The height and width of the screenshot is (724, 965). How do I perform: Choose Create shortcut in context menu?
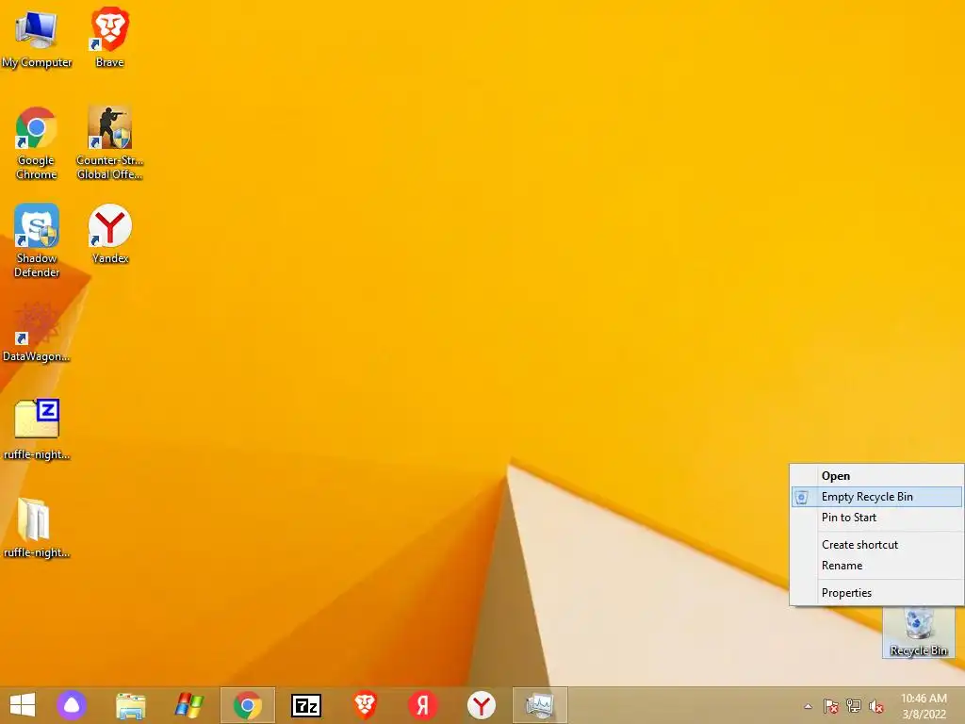point(877,545)
